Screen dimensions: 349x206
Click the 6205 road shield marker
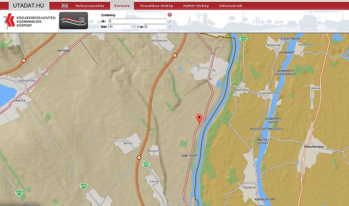[x=146, y=164]
